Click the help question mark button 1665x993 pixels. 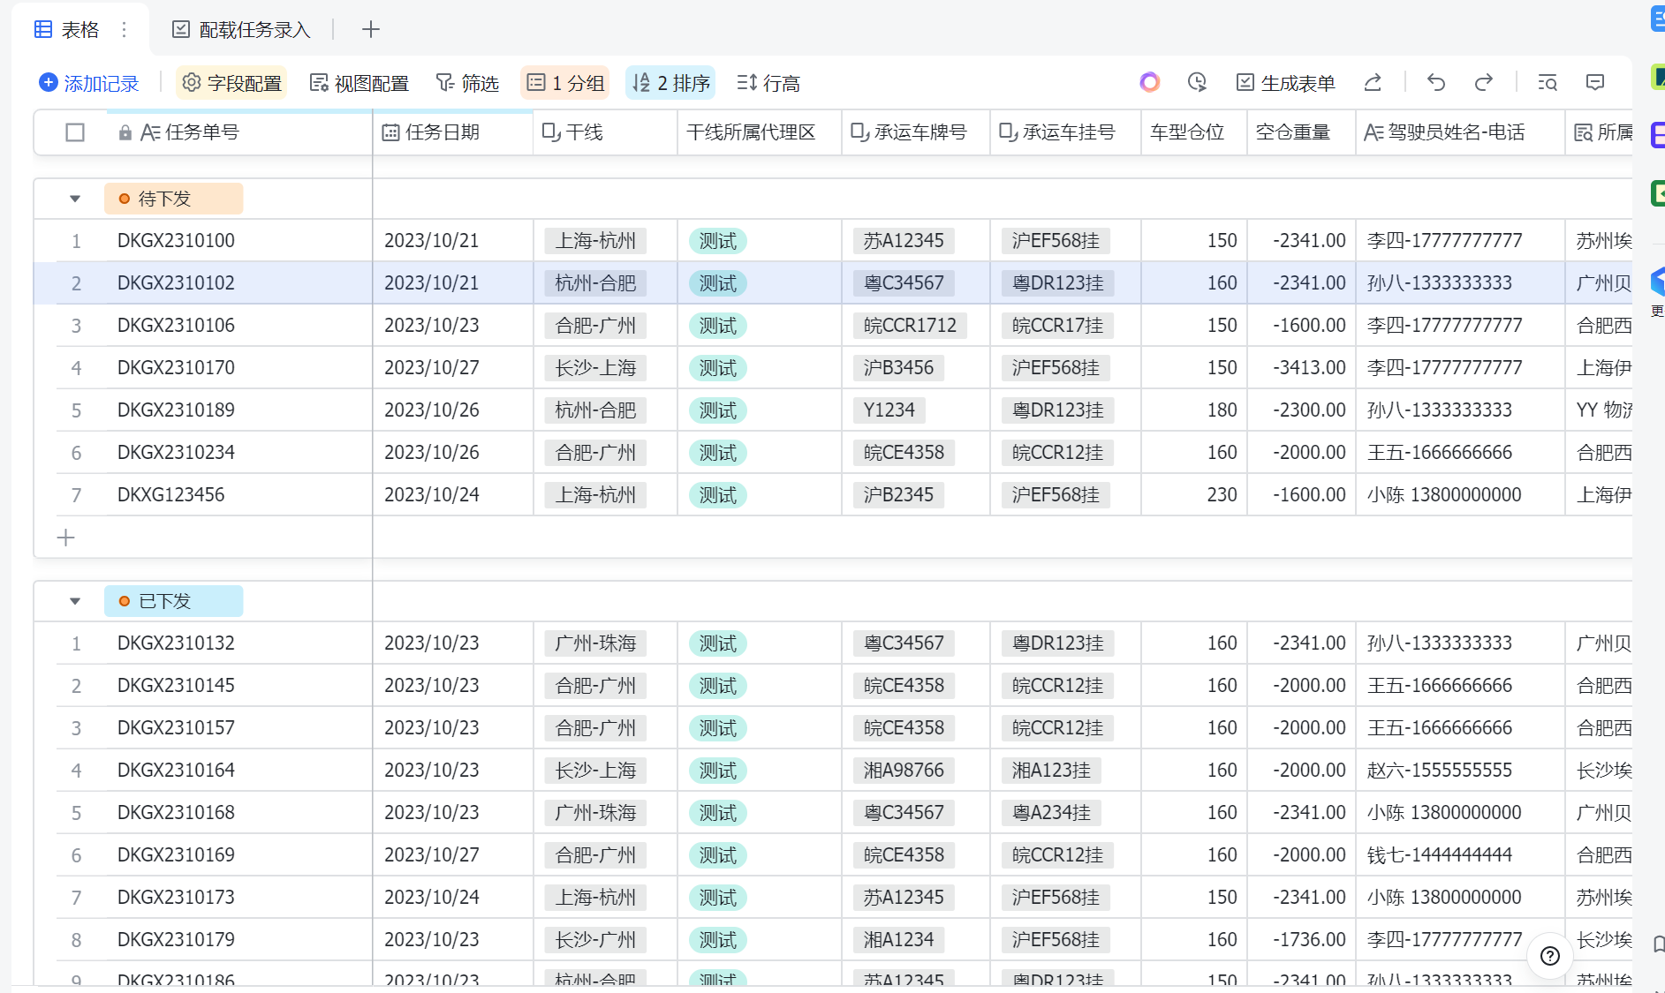pos(1549,956)
